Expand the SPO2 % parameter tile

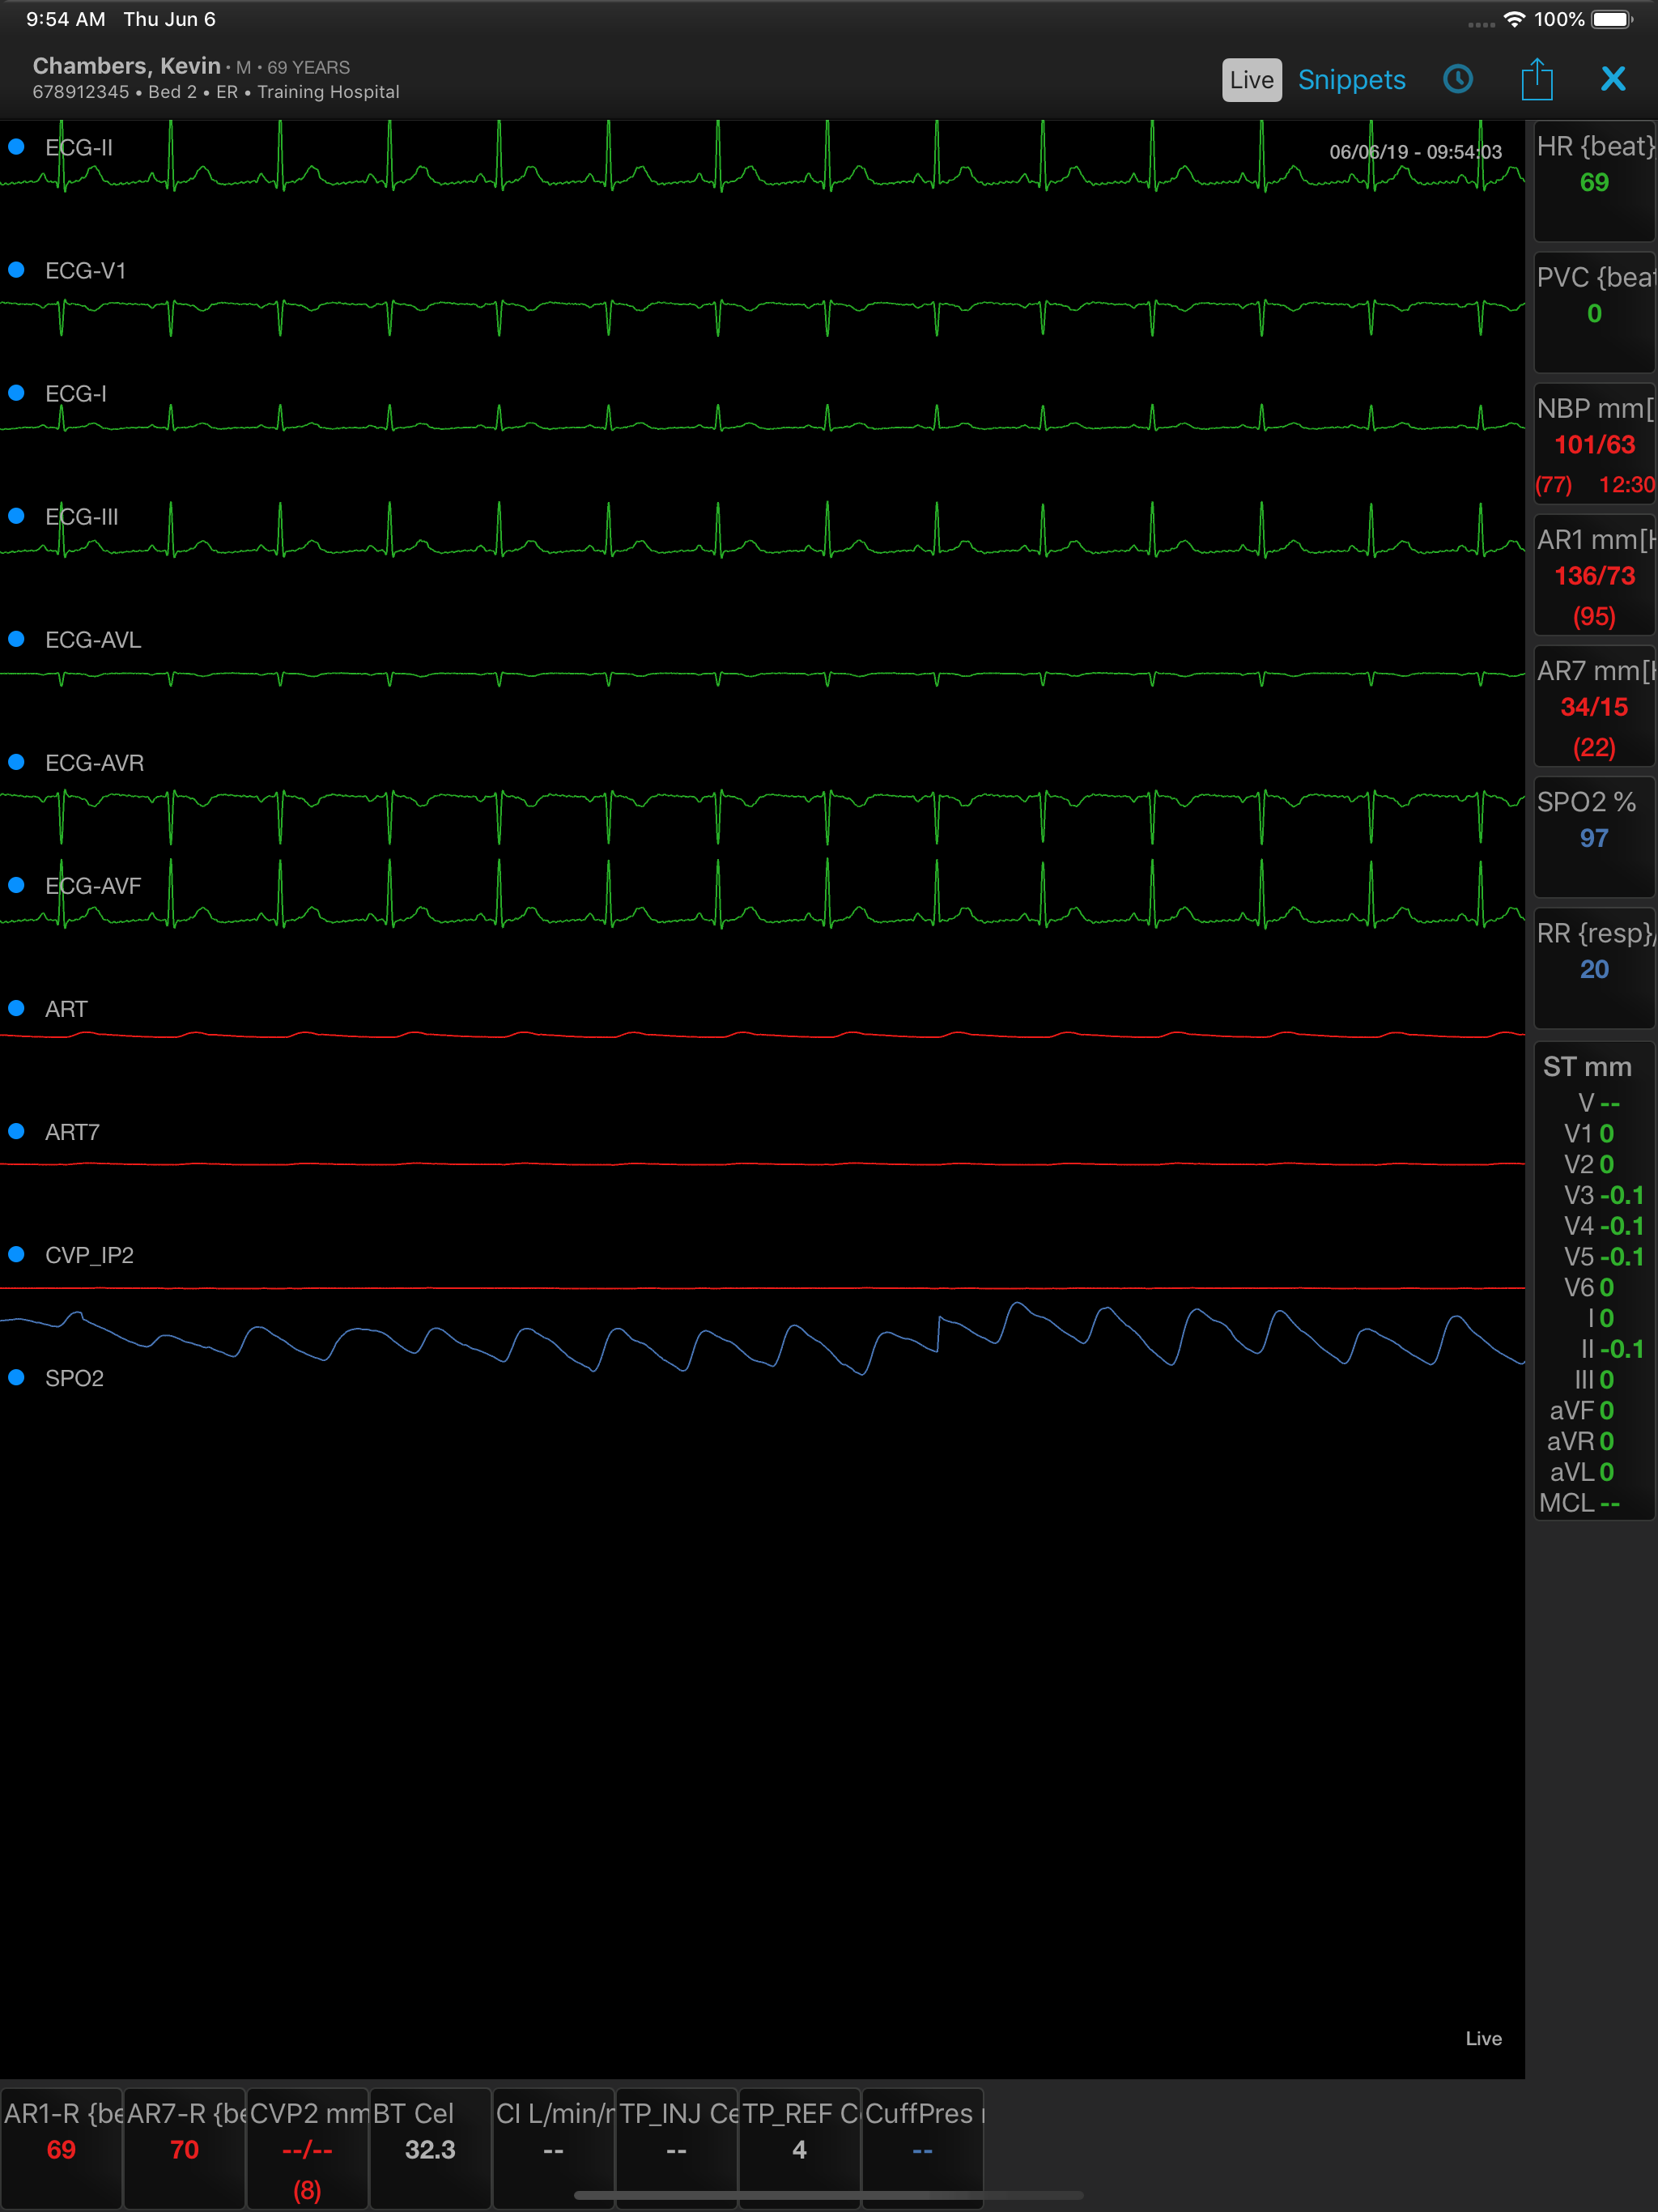[x=1594, y=837]
